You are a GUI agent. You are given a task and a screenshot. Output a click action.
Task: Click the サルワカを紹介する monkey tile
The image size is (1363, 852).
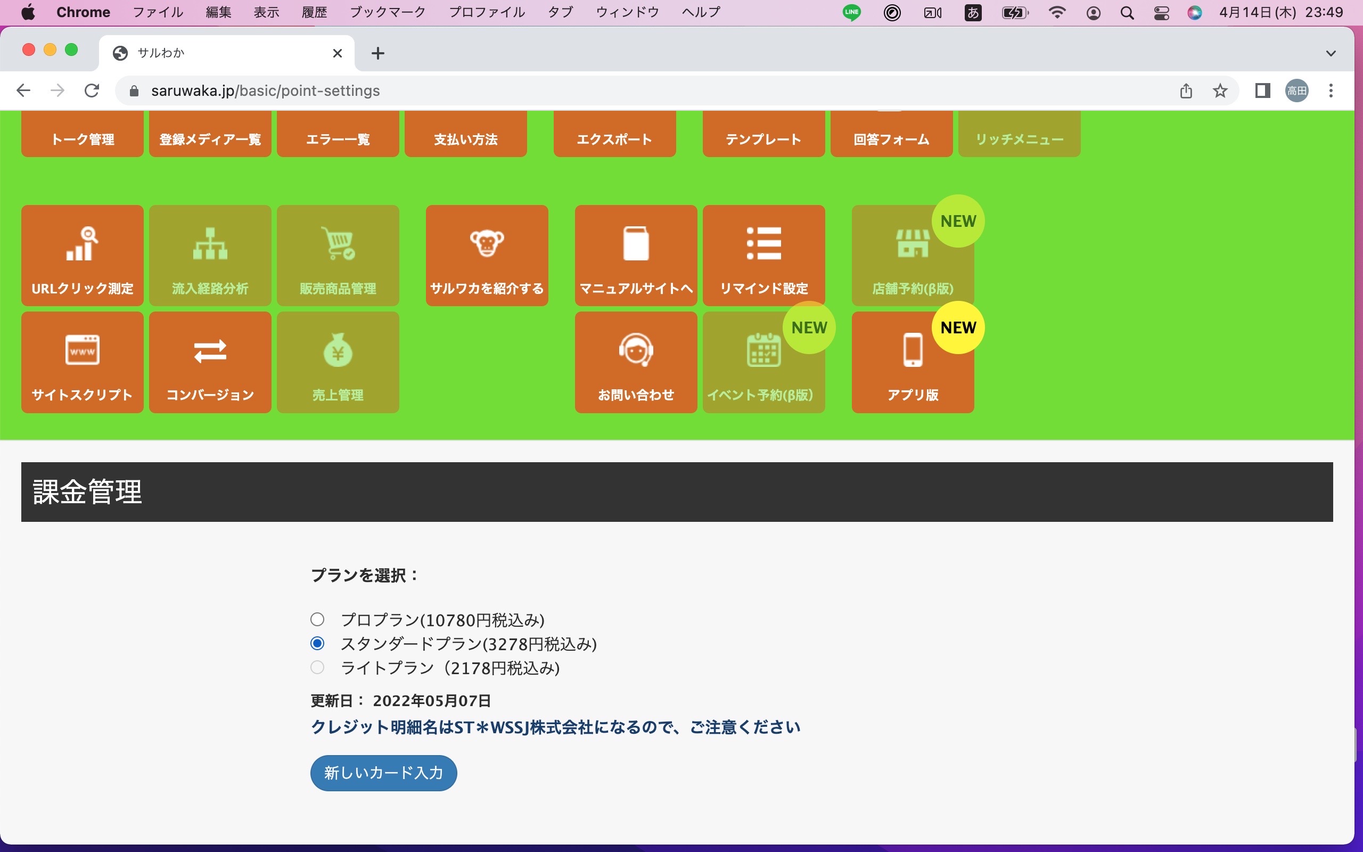click(x=487, y=255)
